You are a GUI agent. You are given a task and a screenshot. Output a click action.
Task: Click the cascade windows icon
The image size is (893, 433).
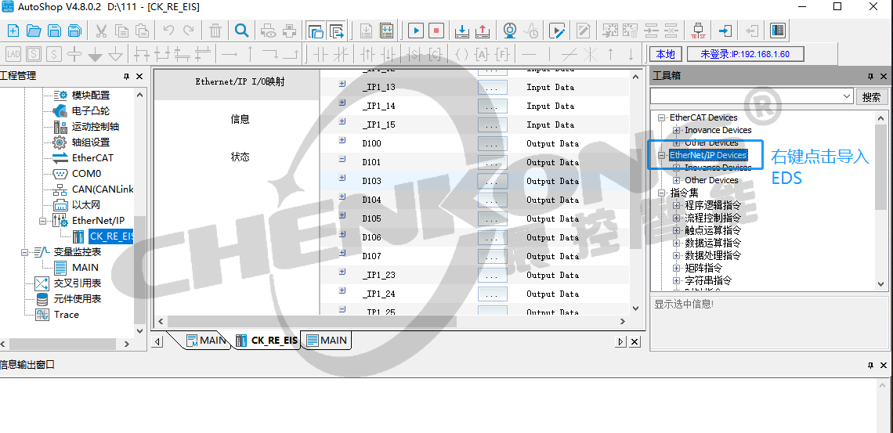click(315, 31)
